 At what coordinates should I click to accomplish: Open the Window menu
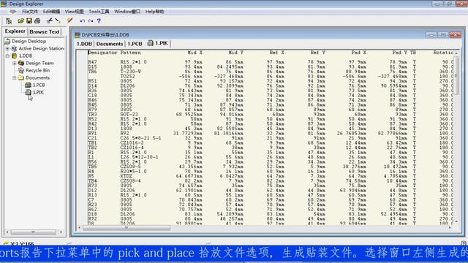(x=127, y=12)
